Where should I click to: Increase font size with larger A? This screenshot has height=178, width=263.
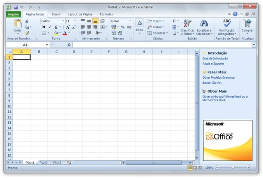[68, 27]
